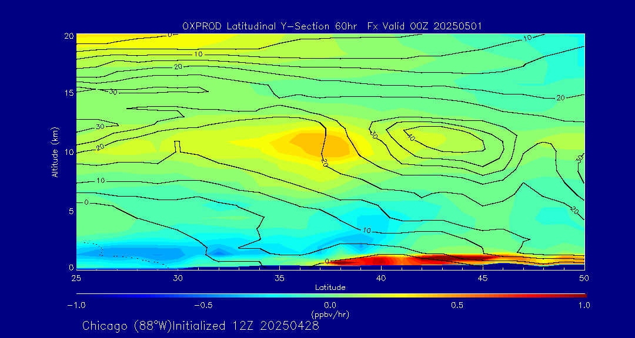635x338 pixels.
Task: Select the 'Latitude' axis label
Action: 330,288
